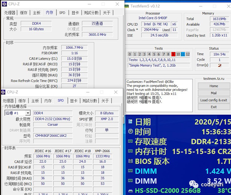231x195 pixels.
Task: Click the CAS# Latency 15.0 时钟 value
Action: click(74, 58)
